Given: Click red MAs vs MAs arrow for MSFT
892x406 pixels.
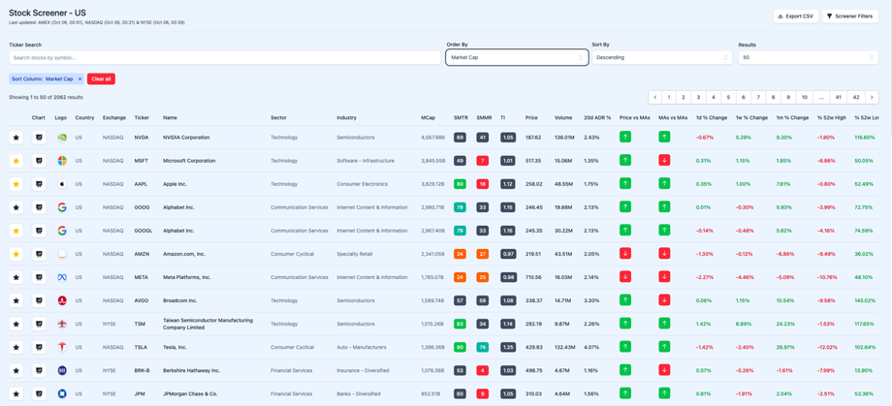Looking at the screenshot, I should tap(664, 161).
